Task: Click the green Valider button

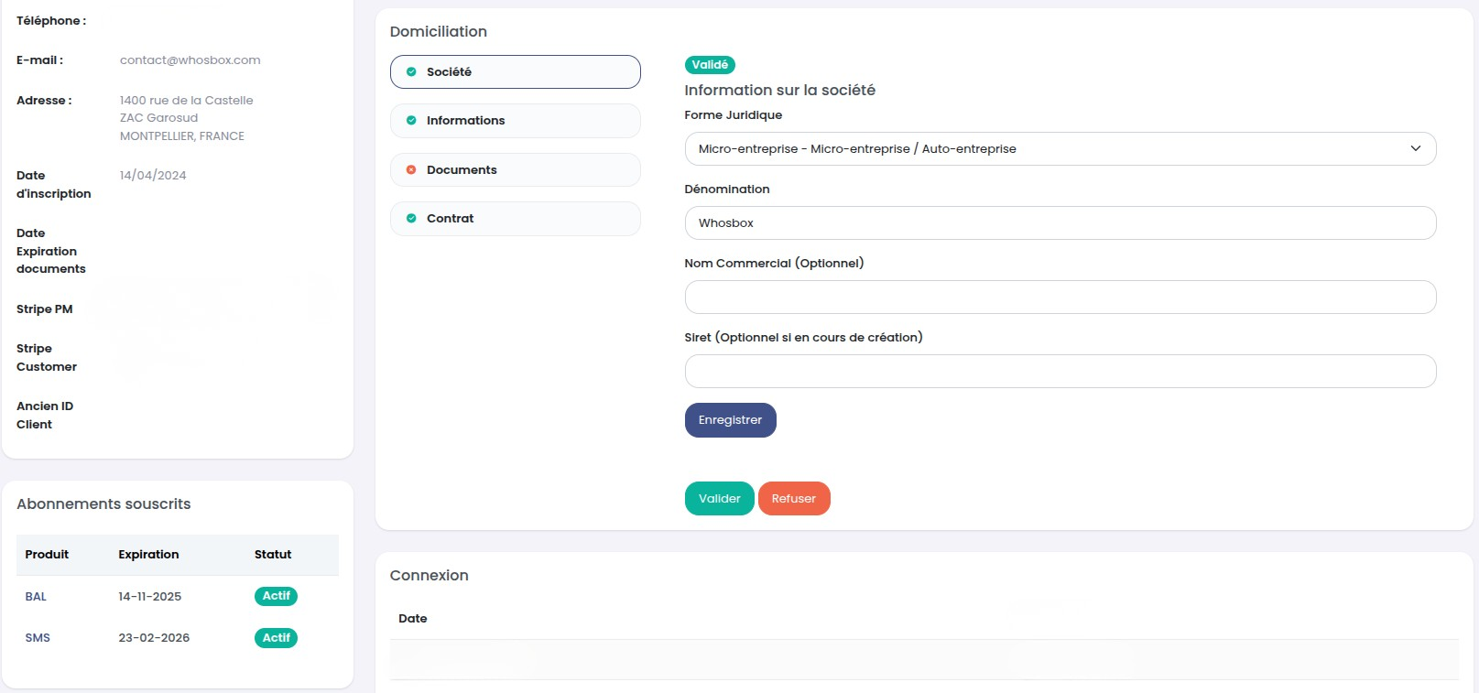Action: coord(719,499)
